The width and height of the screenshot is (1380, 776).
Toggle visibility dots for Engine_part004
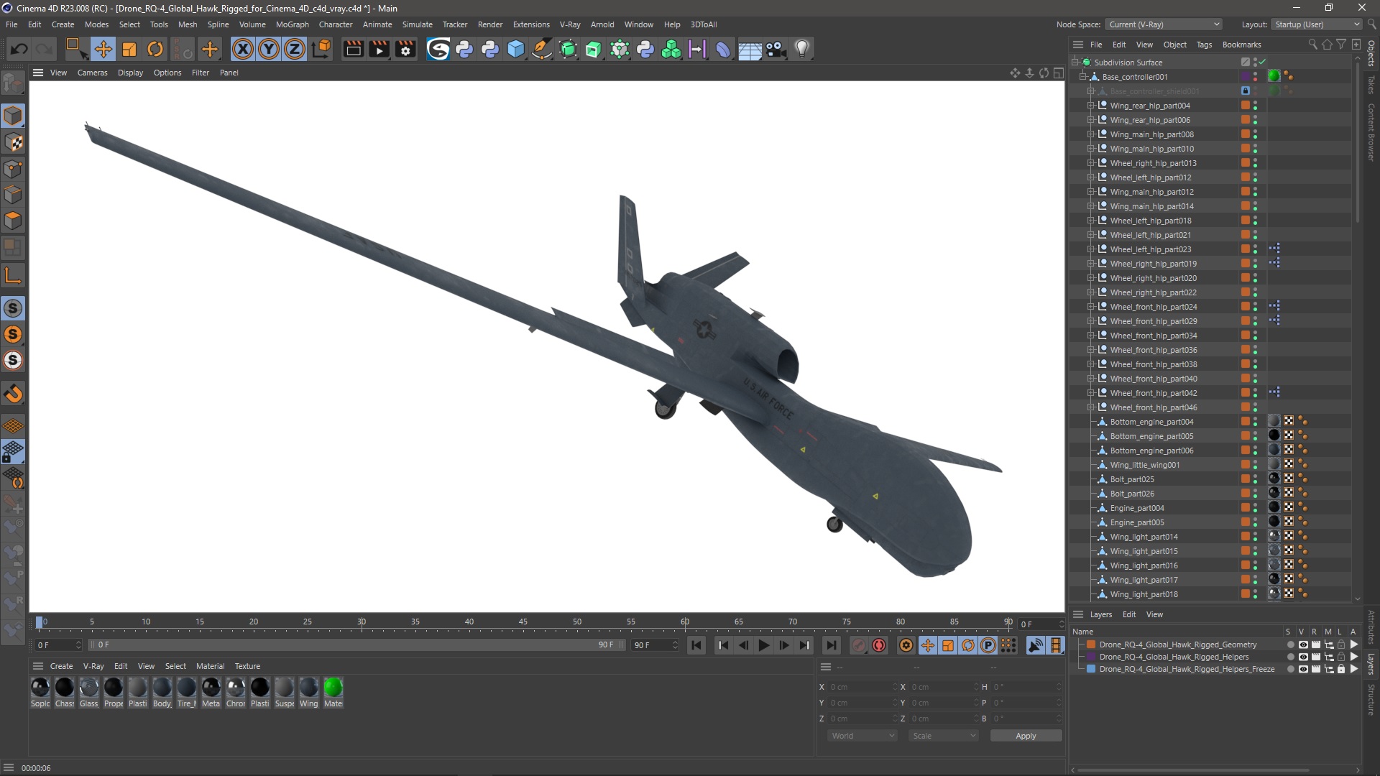1256,508
